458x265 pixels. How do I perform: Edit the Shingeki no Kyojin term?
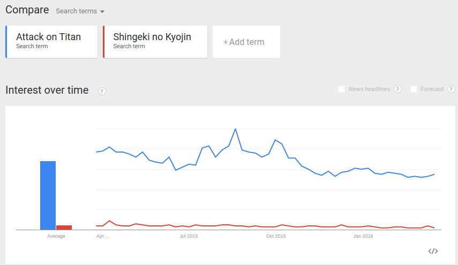[155, 42]
